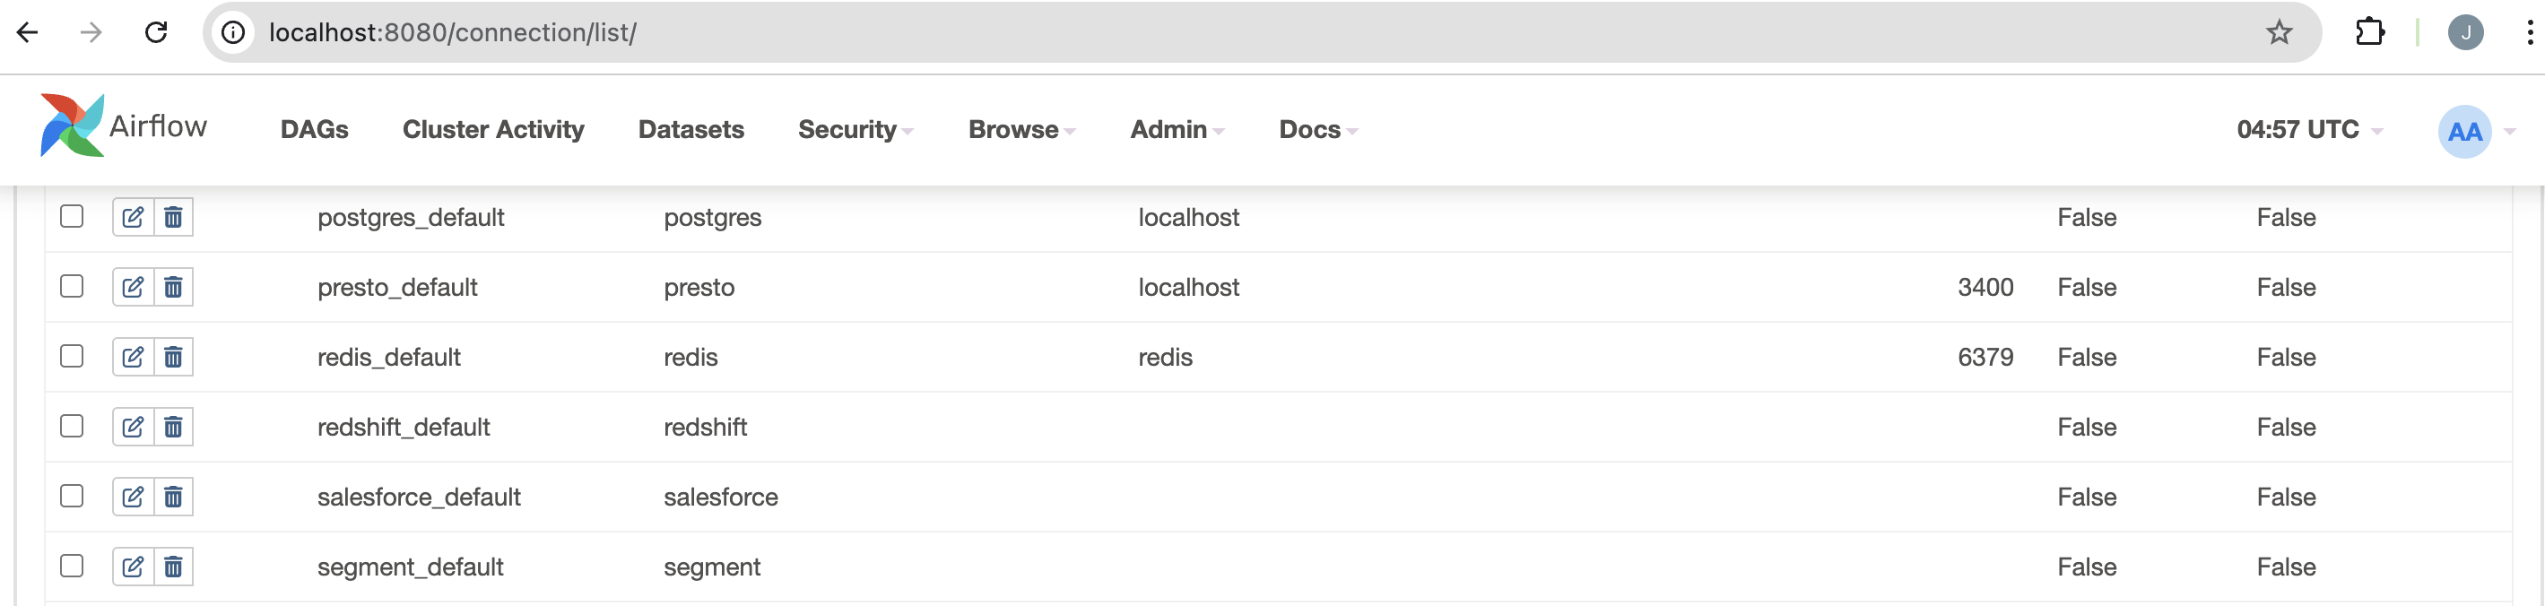The width and height of the screenshot is (2545, 606).
Task: Delete the presto_default connection
Action: coord(173,287)
